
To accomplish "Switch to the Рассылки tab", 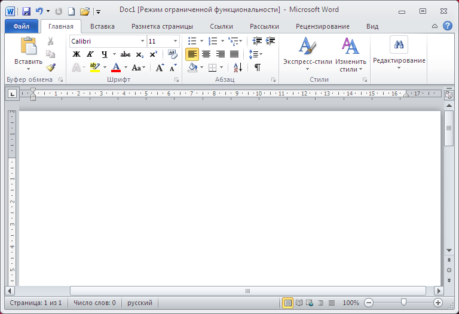I will click(264, 26).
